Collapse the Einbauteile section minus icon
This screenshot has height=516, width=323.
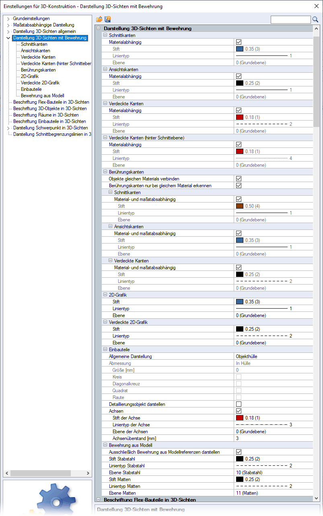(x=105, y=350)
